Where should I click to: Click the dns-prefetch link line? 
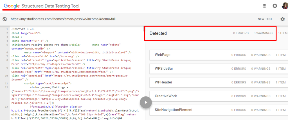(45, 56)
